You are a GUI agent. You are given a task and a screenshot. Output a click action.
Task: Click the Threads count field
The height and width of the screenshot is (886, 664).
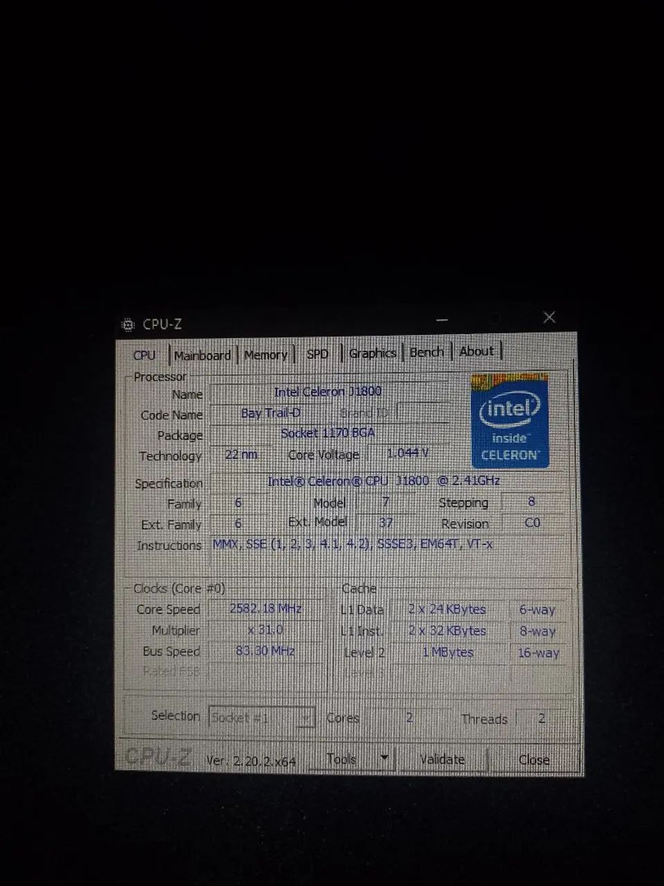click(x=542, y=718)
